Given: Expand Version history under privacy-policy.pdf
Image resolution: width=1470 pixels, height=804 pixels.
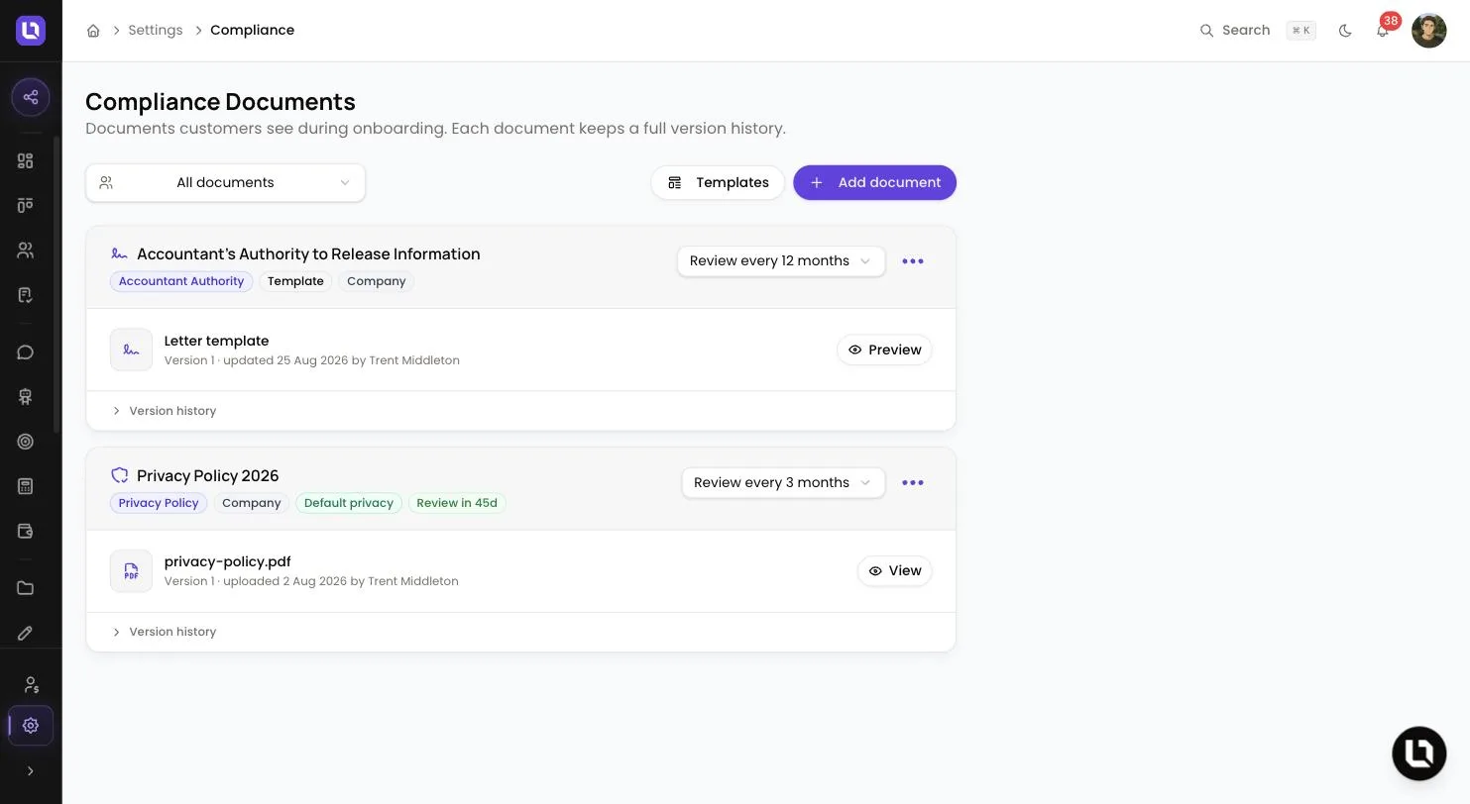Looking at the screenshot, I should point(164,632).
